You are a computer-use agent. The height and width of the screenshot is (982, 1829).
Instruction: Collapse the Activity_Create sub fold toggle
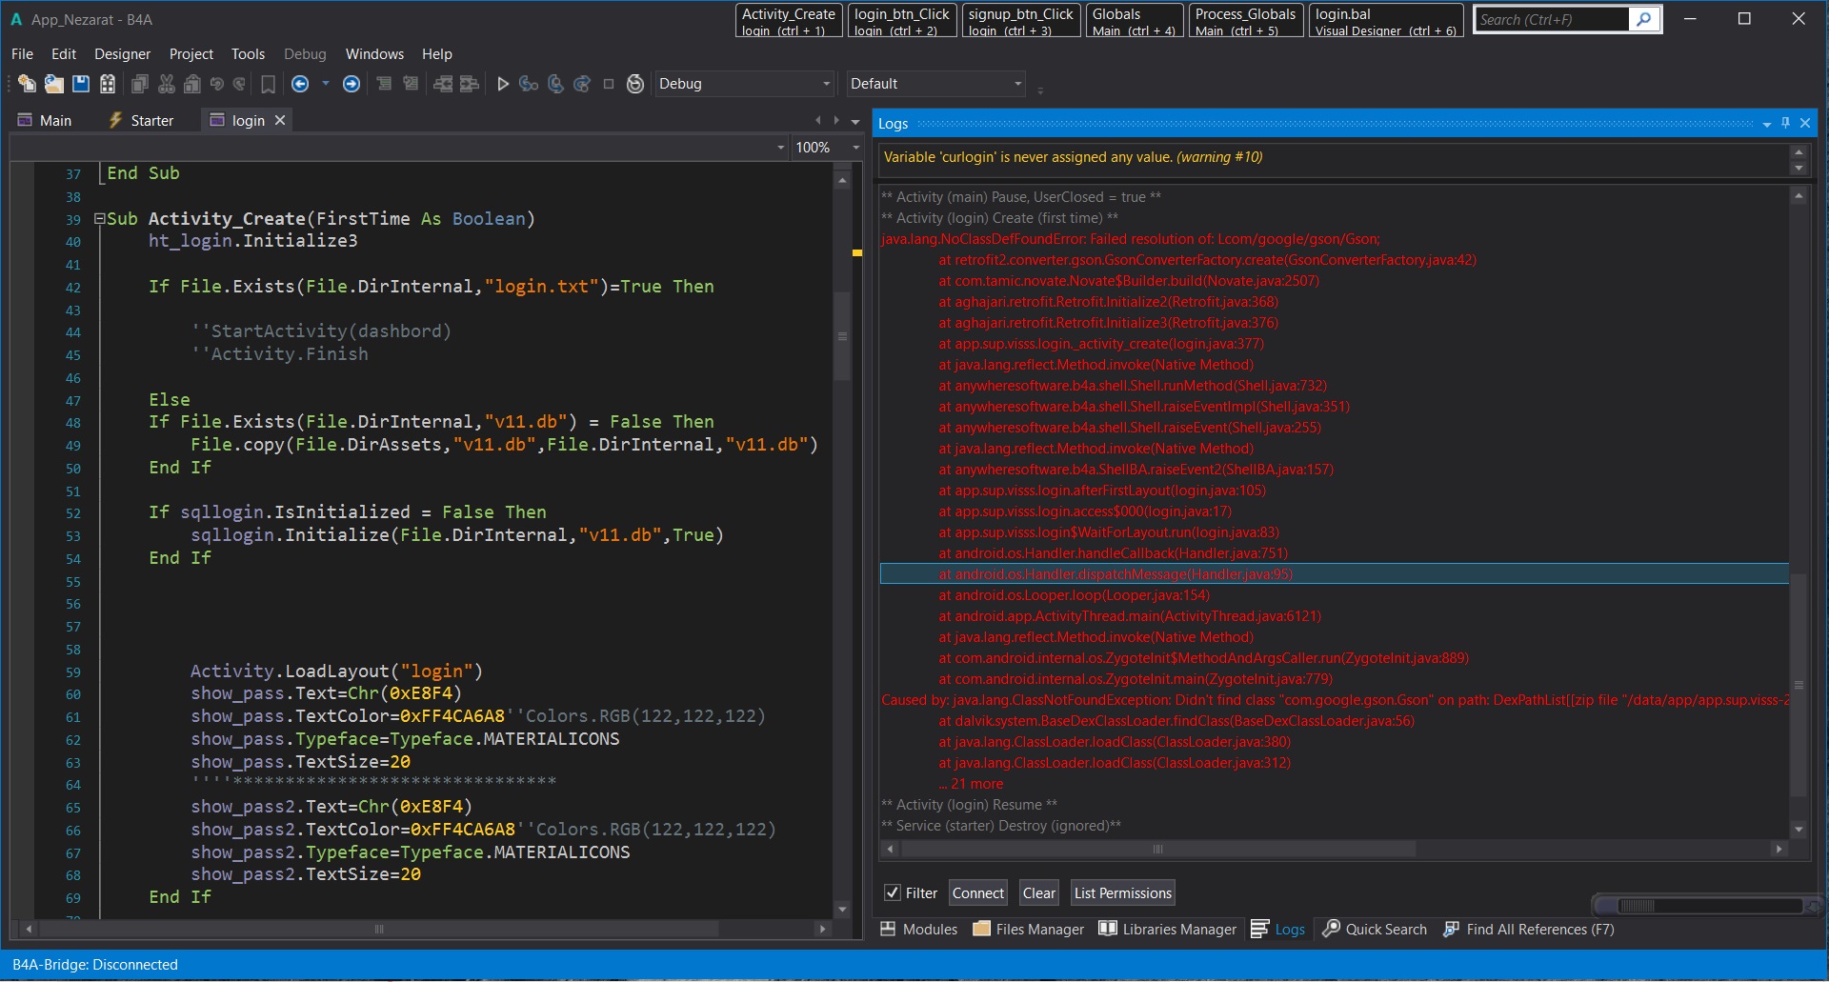(x=99, y=219)
